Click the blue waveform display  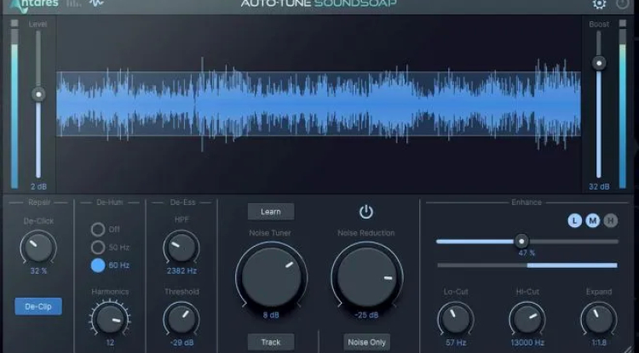[x=319, y=104]
